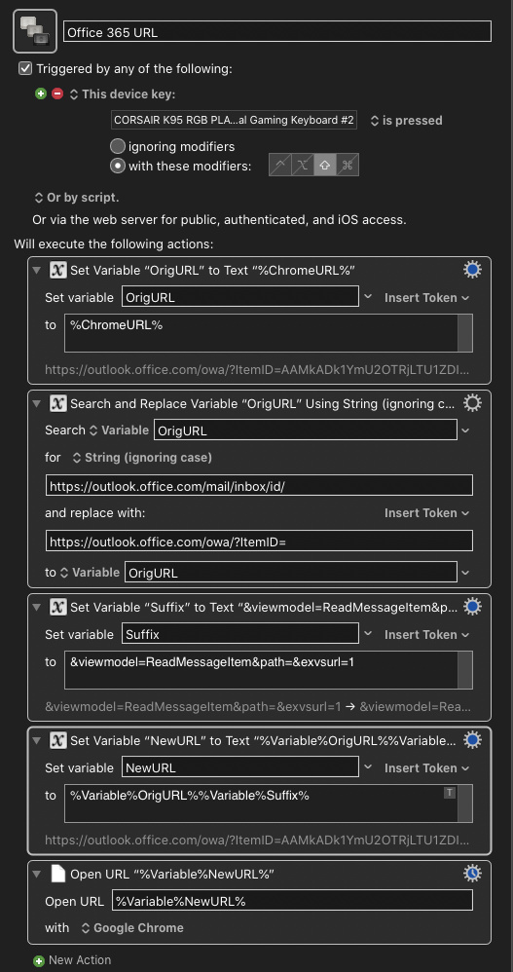Screen dimensions: 513x972
Task: Click the OrigURL variable name field in first action
Action: (240, 297)
